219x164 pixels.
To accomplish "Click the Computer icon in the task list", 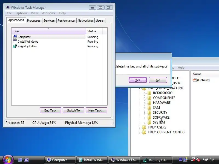I will [x=15, y=37].
